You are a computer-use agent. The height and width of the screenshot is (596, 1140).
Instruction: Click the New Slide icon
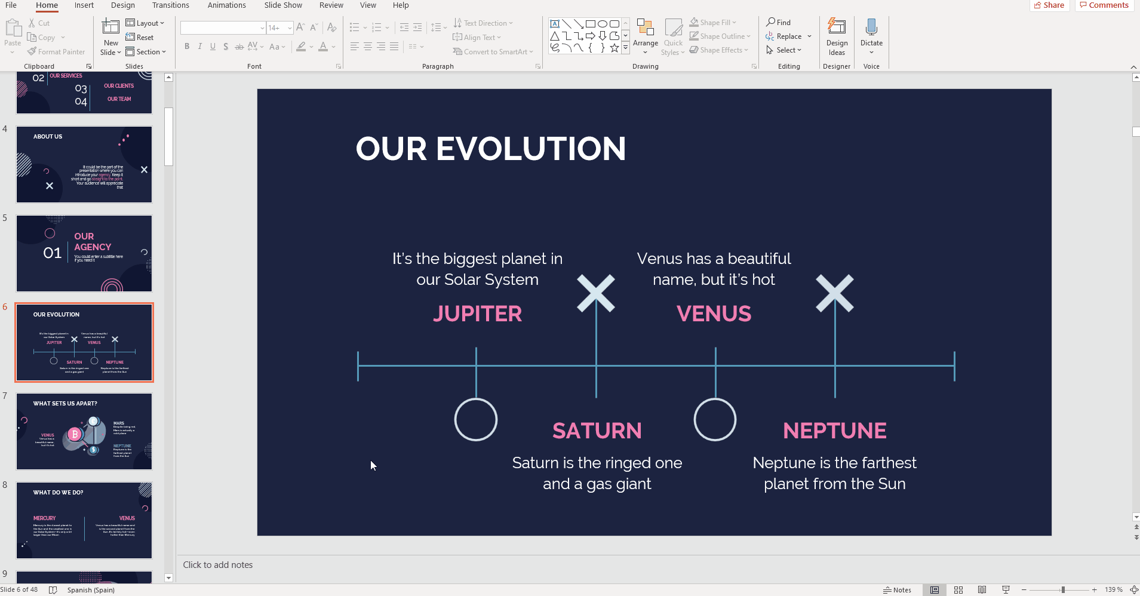coord(110,27)
